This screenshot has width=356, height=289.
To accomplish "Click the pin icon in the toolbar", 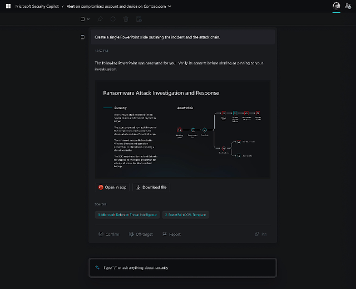I will point(100,19).
